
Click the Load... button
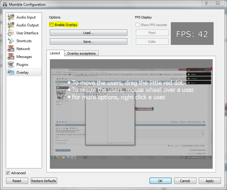[88, 33]
